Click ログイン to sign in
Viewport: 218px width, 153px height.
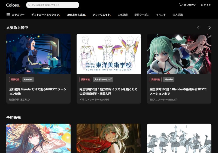pos(206,5)
